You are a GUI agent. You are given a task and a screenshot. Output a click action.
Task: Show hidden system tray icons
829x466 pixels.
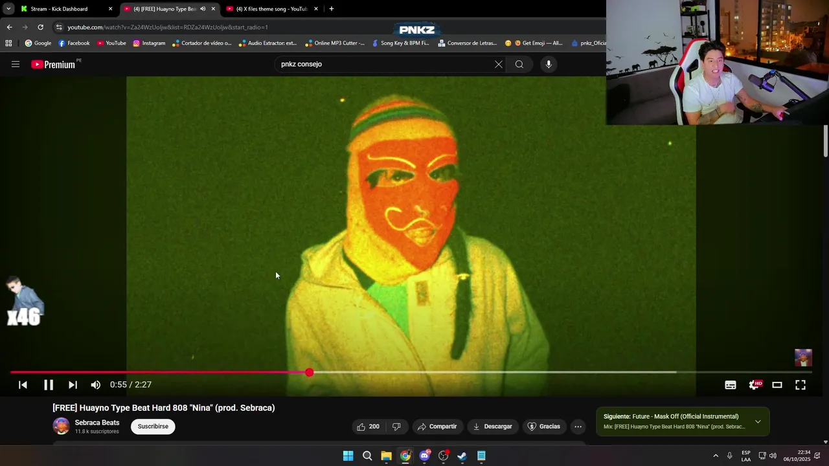(716, 456)
